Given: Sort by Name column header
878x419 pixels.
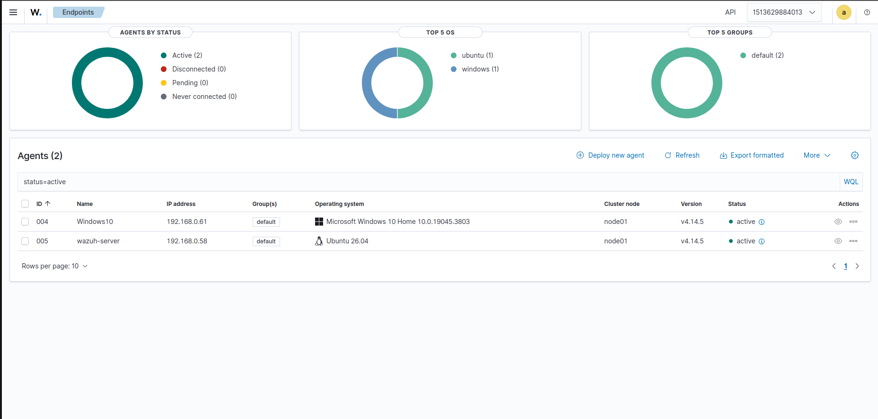Looking at the screenshot, I should coord(85,204).
